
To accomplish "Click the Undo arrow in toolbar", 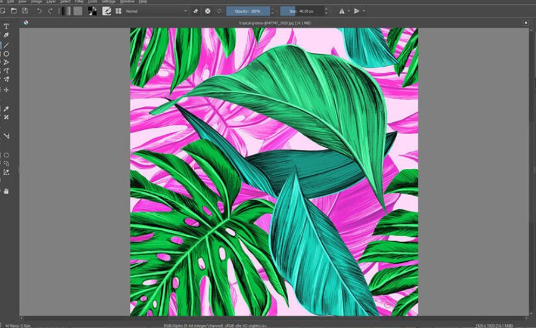I will [39, 11].
